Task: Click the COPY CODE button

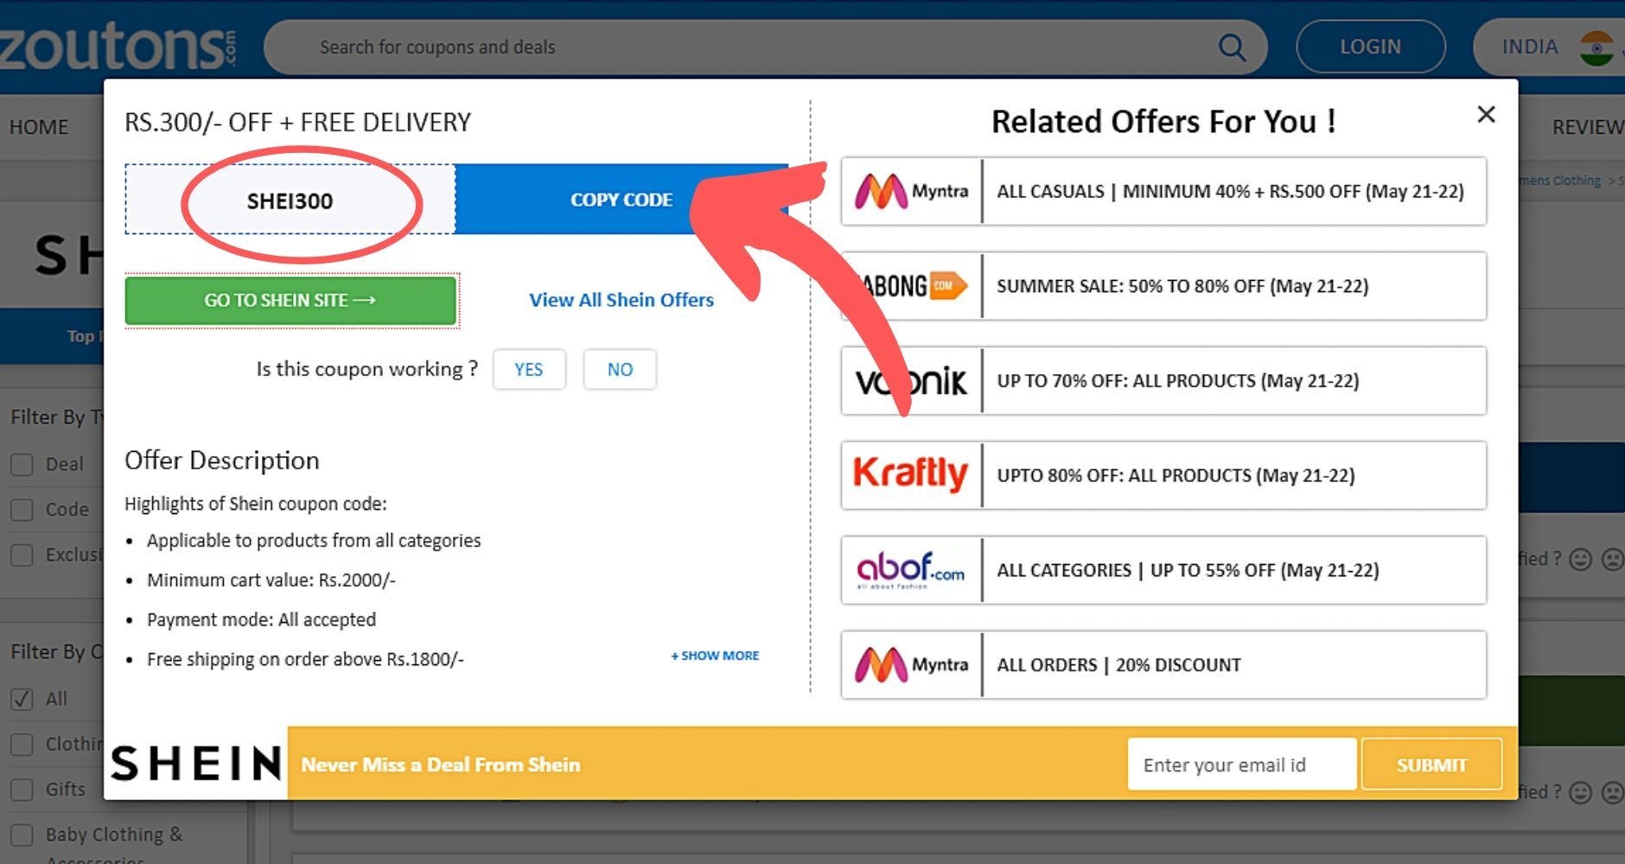Action: 621,200
